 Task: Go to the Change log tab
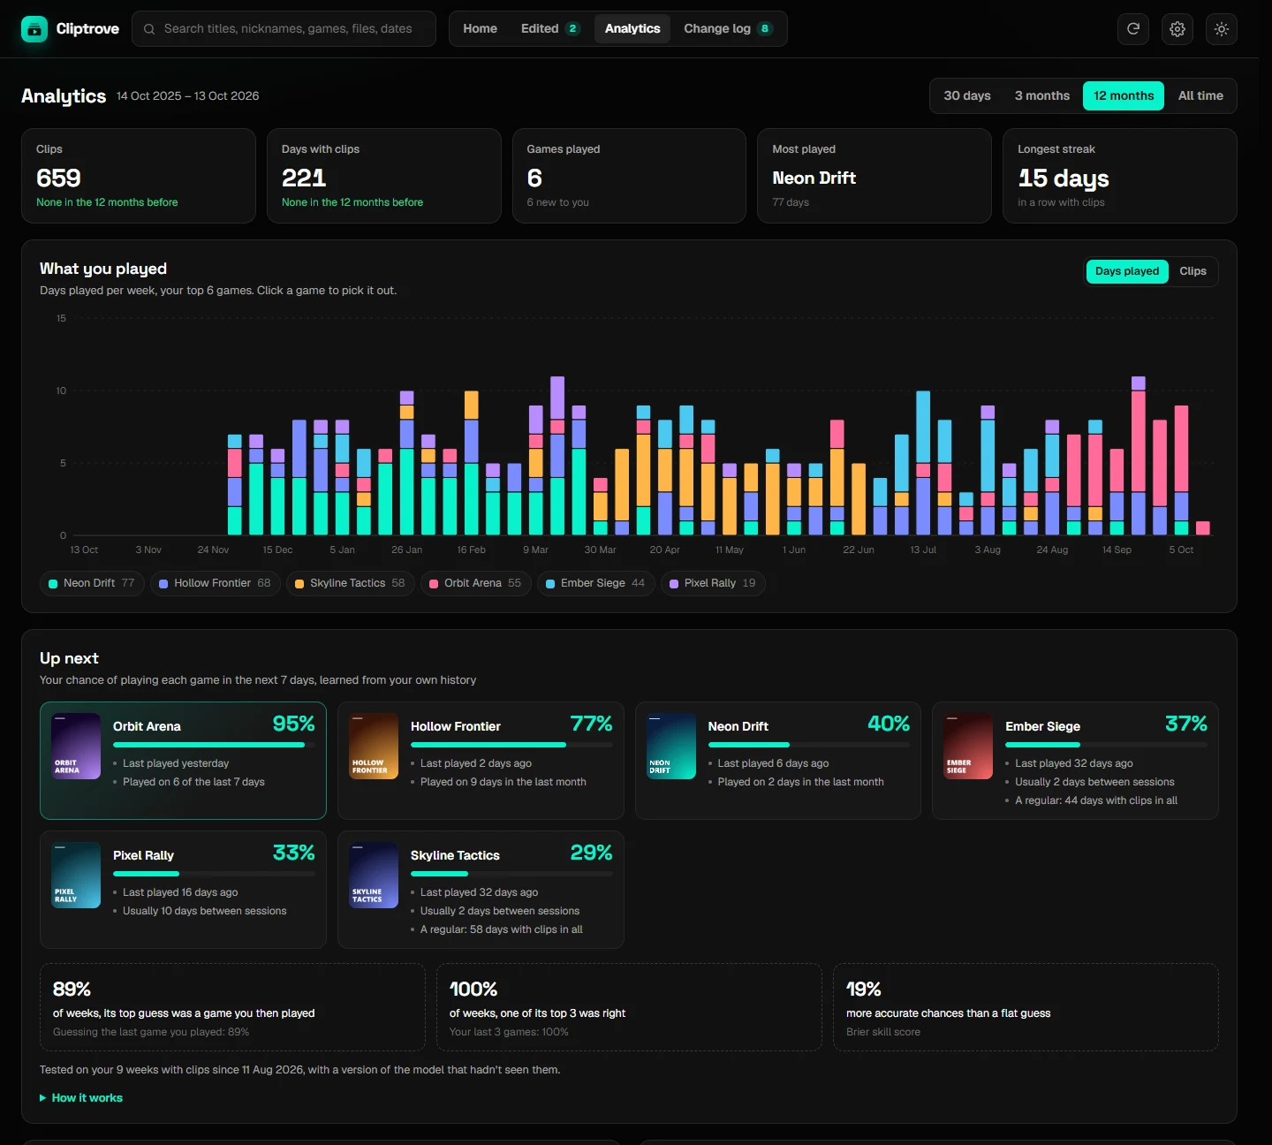point(728,29)
